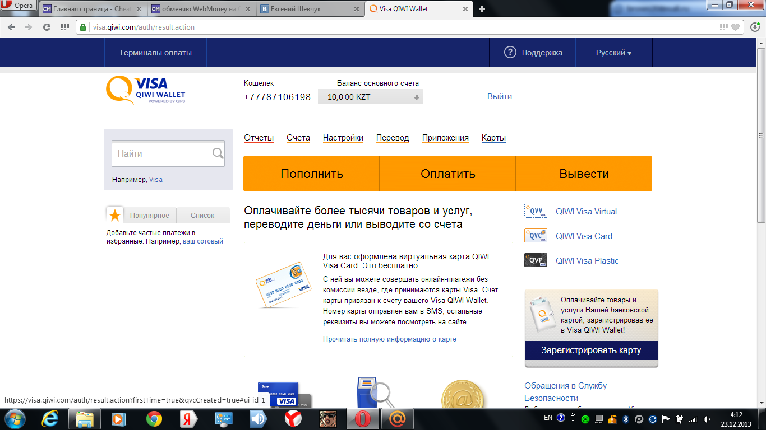Open the QIWI Visa Virtual link

pyautogui.click(x=586, y=211)
